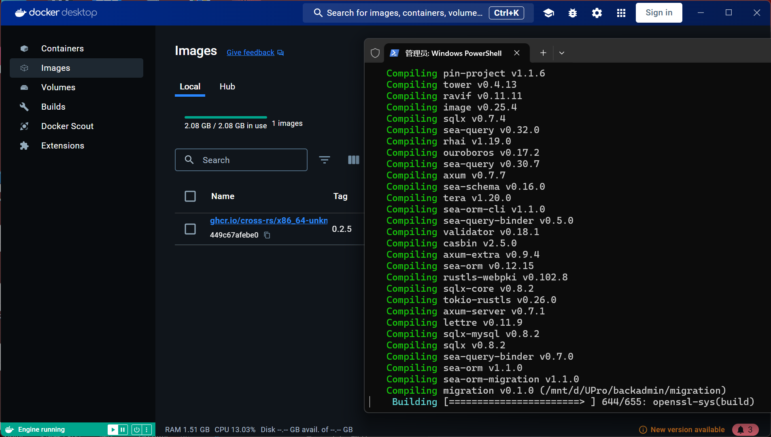Open the ghcr.io/cross-rs/x86_64 image link

(269, 221)
